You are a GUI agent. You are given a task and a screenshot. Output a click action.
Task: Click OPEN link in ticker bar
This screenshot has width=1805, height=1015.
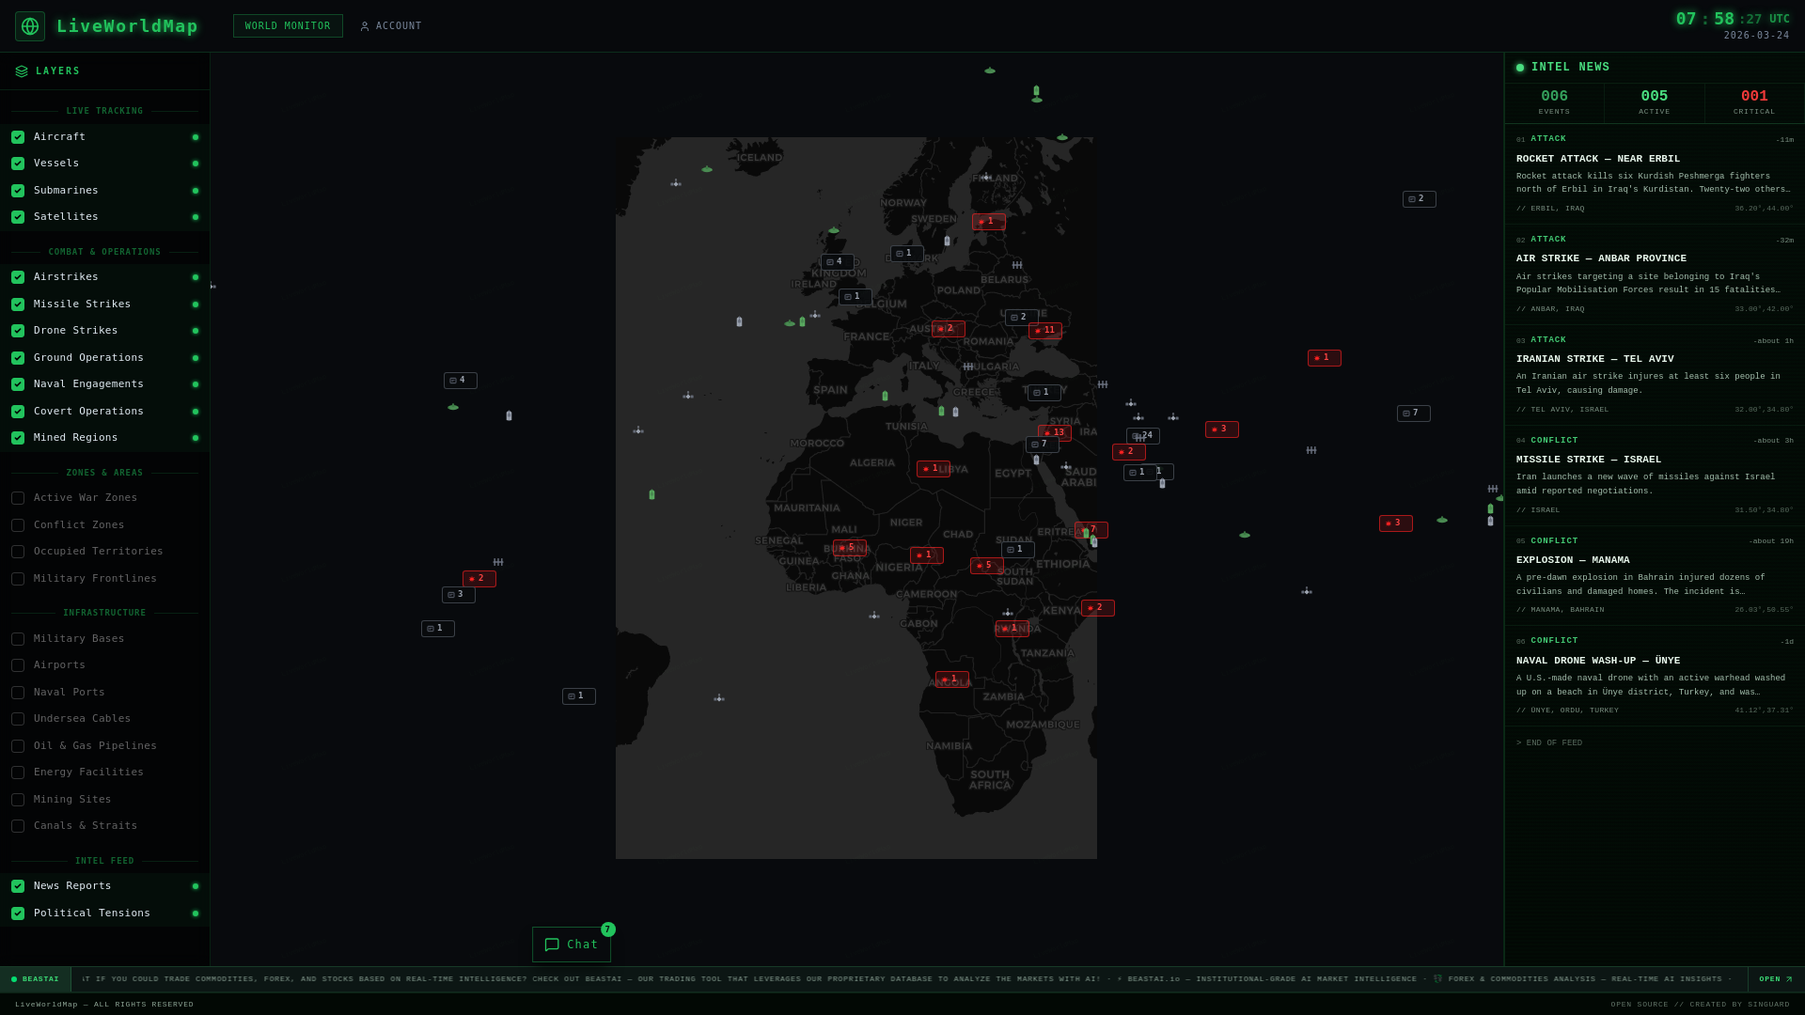click(x=1776, y=979)
